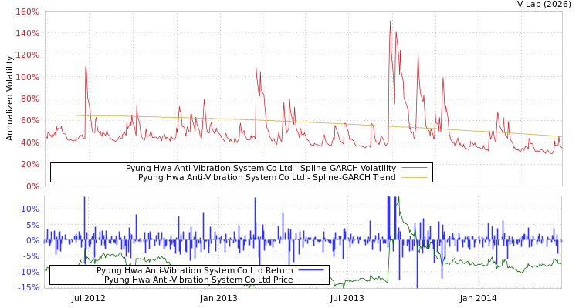
Task: Click the green Price legend line swatch
Action: coord(310,280)
